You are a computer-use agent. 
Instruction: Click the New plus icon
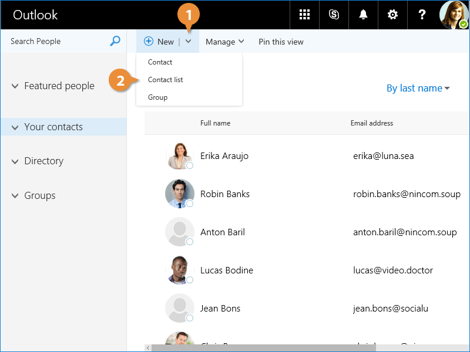[x=149, y=42]
